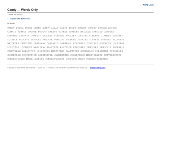Click the word COMFIT

pos(92,28)
